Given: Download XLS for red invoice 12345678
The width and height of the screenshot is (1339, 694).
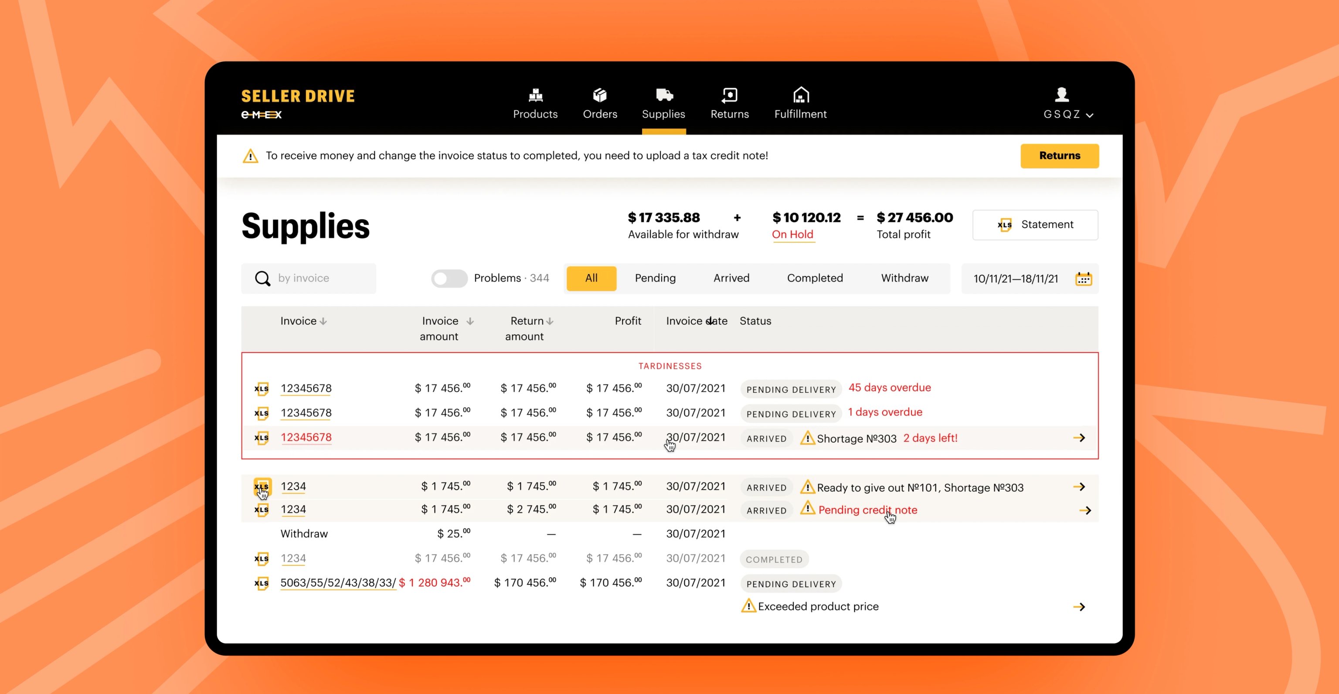Looking at the screenshot, I should (262, 438).
